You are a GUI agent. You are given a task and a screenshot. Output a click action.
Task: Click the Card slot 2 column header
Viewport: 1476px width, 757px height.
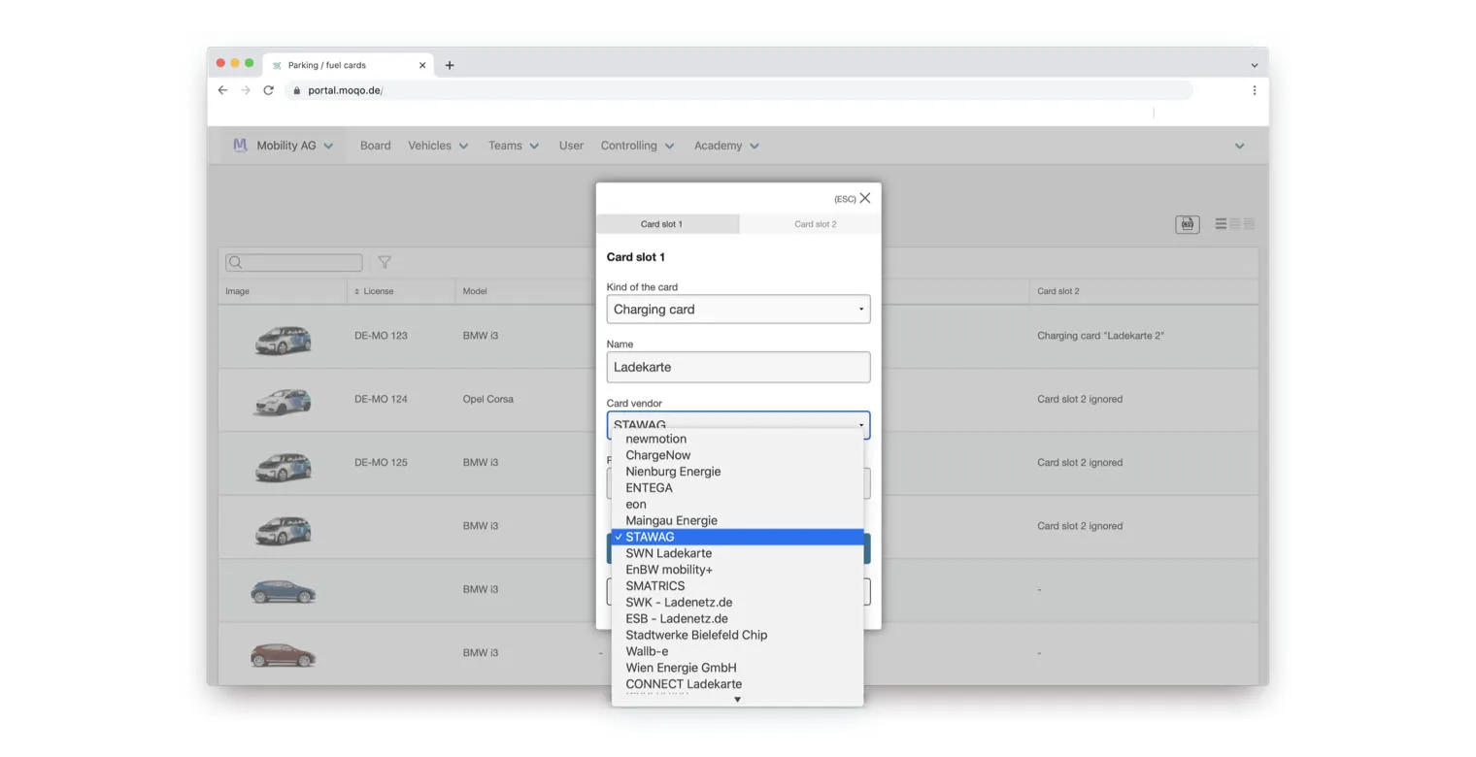(1057, 291)
